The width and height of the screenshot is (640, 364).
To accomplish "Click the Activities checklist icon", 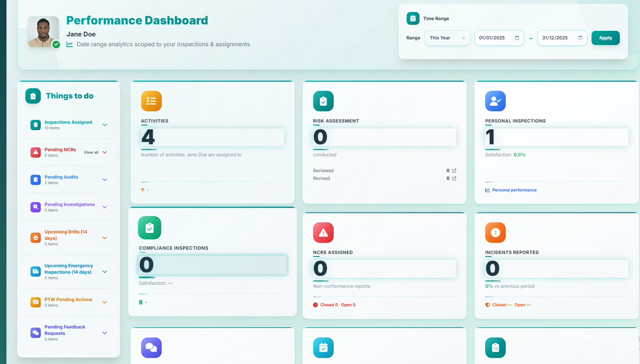I will 151,101.
